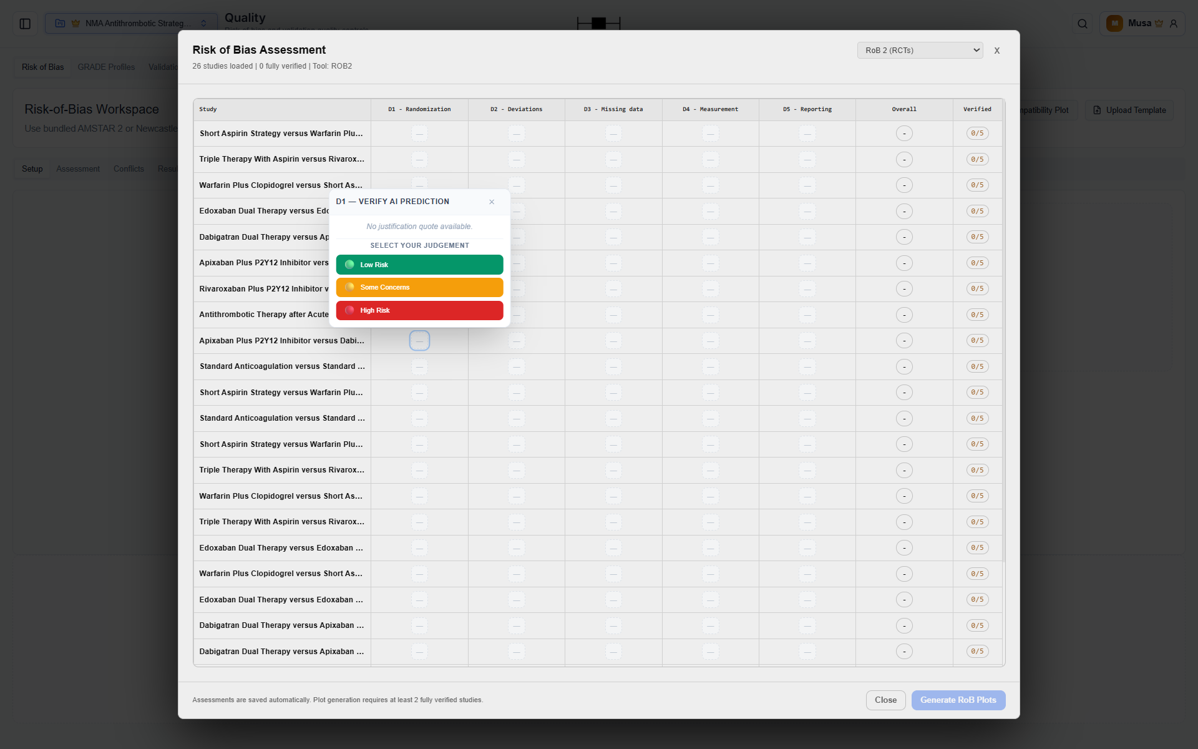Click the Study column header
The image size is (1198, 749).
point(282,109)
